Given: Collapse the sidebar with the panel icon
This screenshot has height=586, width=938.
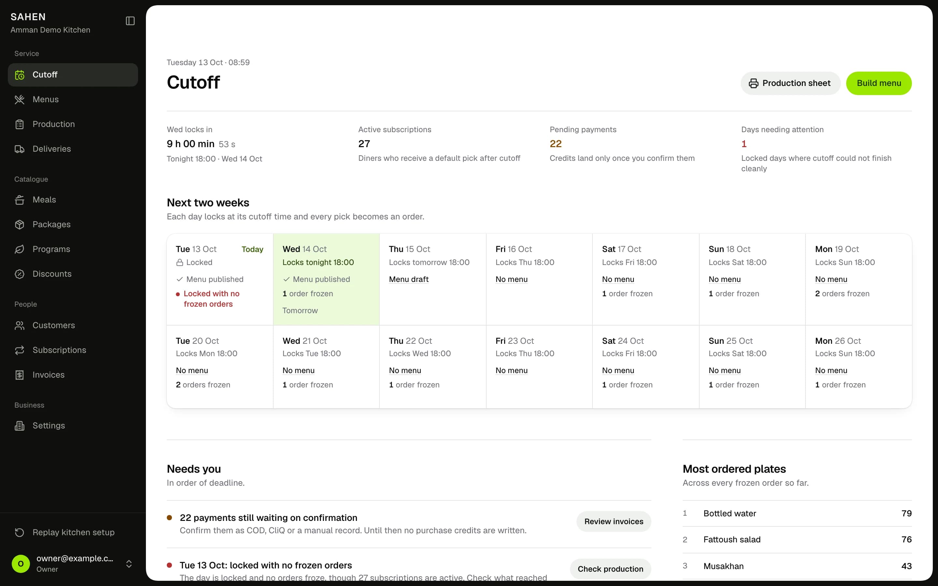Looking at the screenshot, I should pyautogui.click(x=130, y=21).
